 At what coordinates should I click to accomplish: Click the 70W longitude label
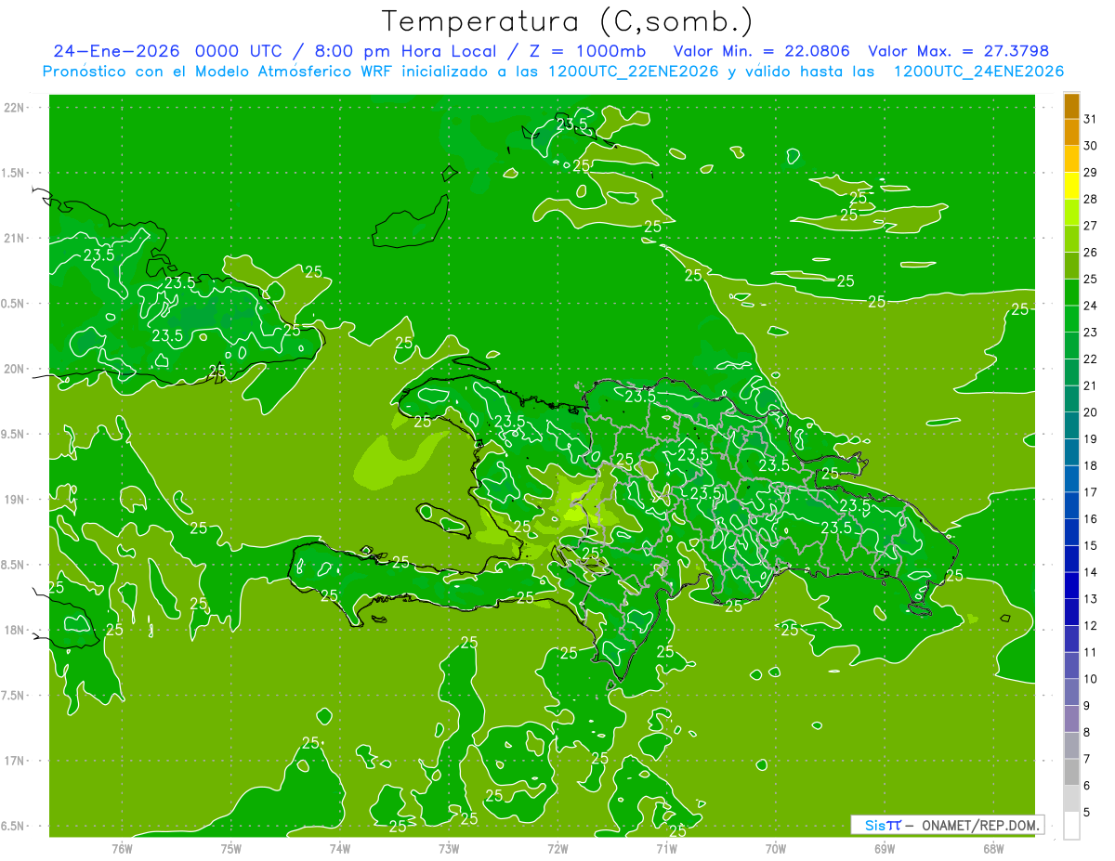click(x=776, y=848)
